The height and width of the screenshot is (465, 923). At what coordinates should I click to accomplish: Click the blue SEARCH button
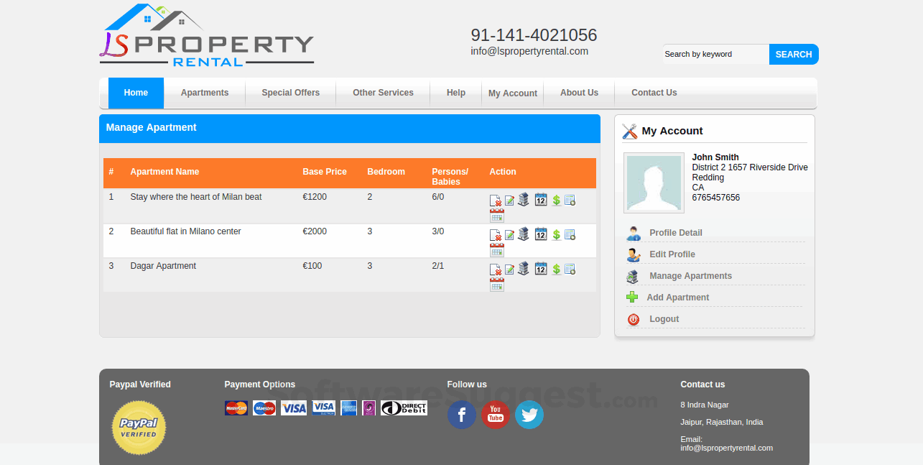tap(794, 54)
